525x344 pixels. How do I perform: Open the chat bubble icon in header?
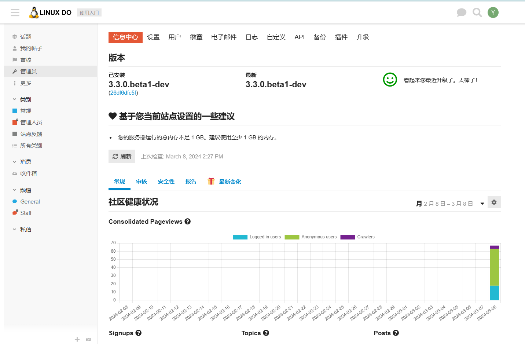[461, 13]
